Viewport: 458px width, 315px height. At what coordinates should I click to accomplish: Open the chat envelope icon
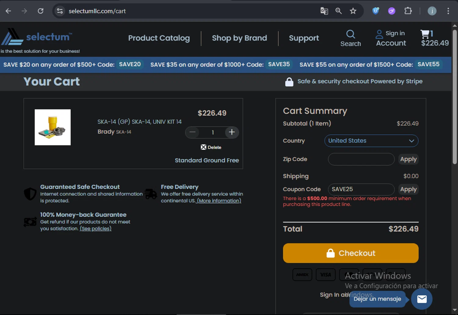(422, 299)
